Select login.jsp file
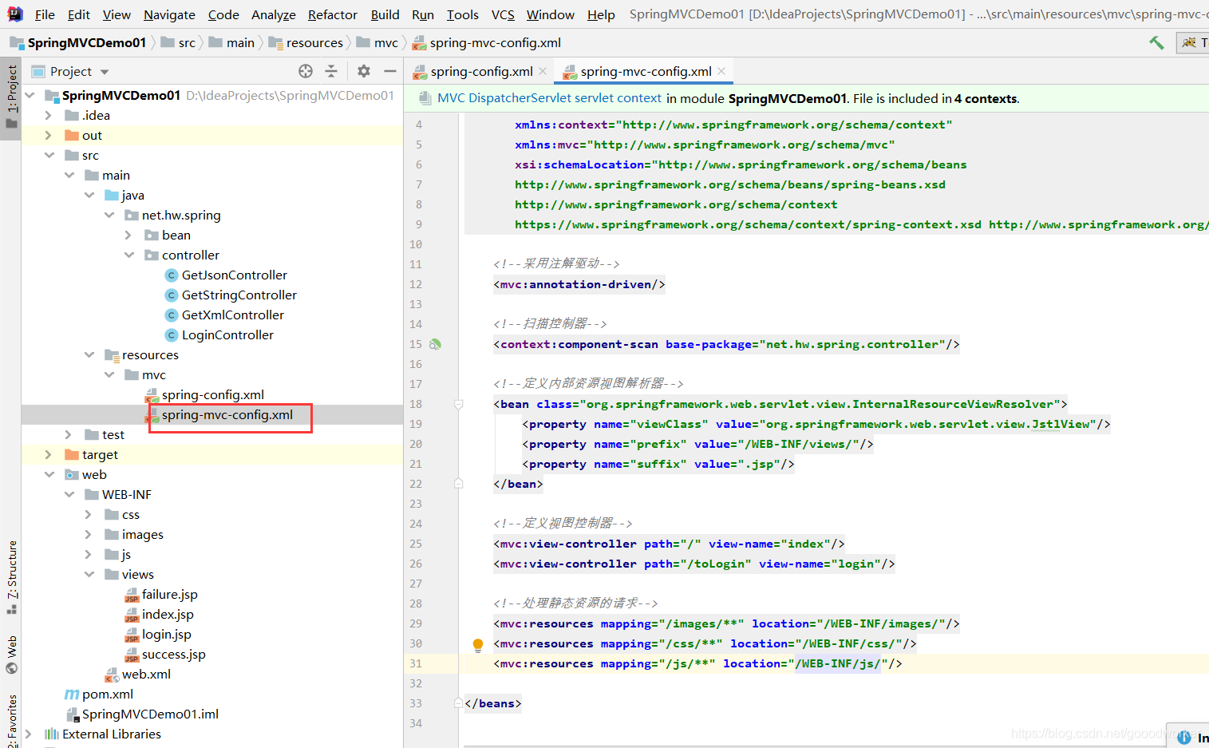 [x=158, y=635]
